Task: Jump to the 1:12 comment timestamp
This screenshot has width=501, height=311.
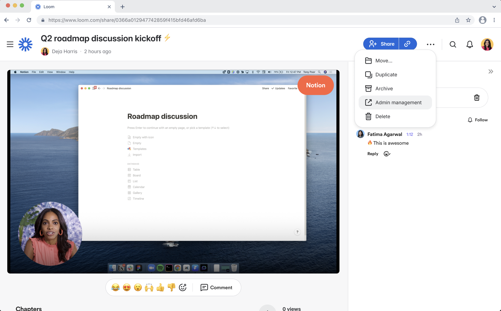Action: tap(410, 134)
